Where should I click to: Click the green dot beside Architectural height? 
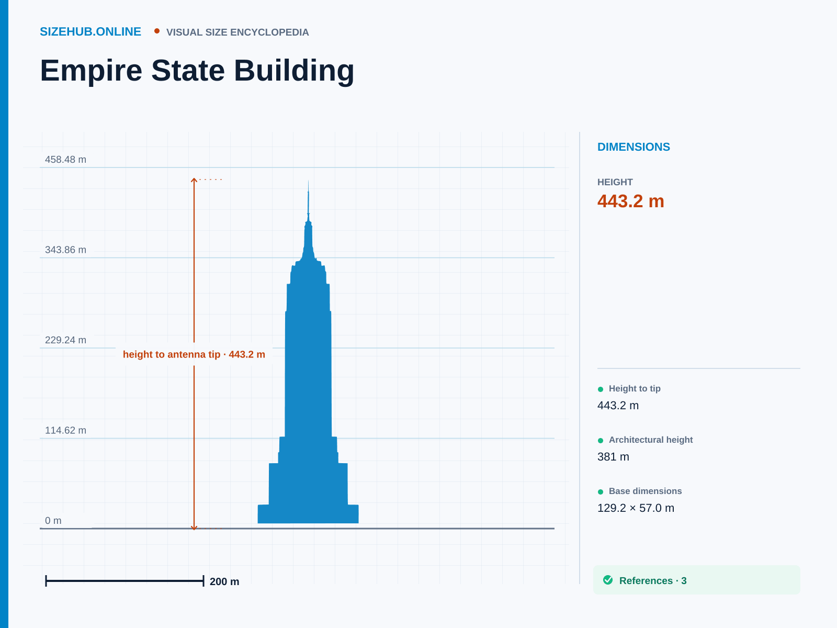pos(601,440)
